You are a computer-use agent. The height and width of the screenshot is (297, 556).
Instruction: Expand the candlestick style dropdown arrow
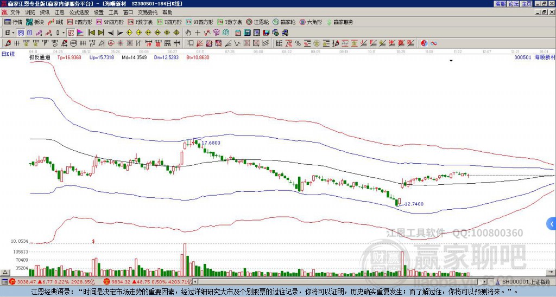pos(64,33)
